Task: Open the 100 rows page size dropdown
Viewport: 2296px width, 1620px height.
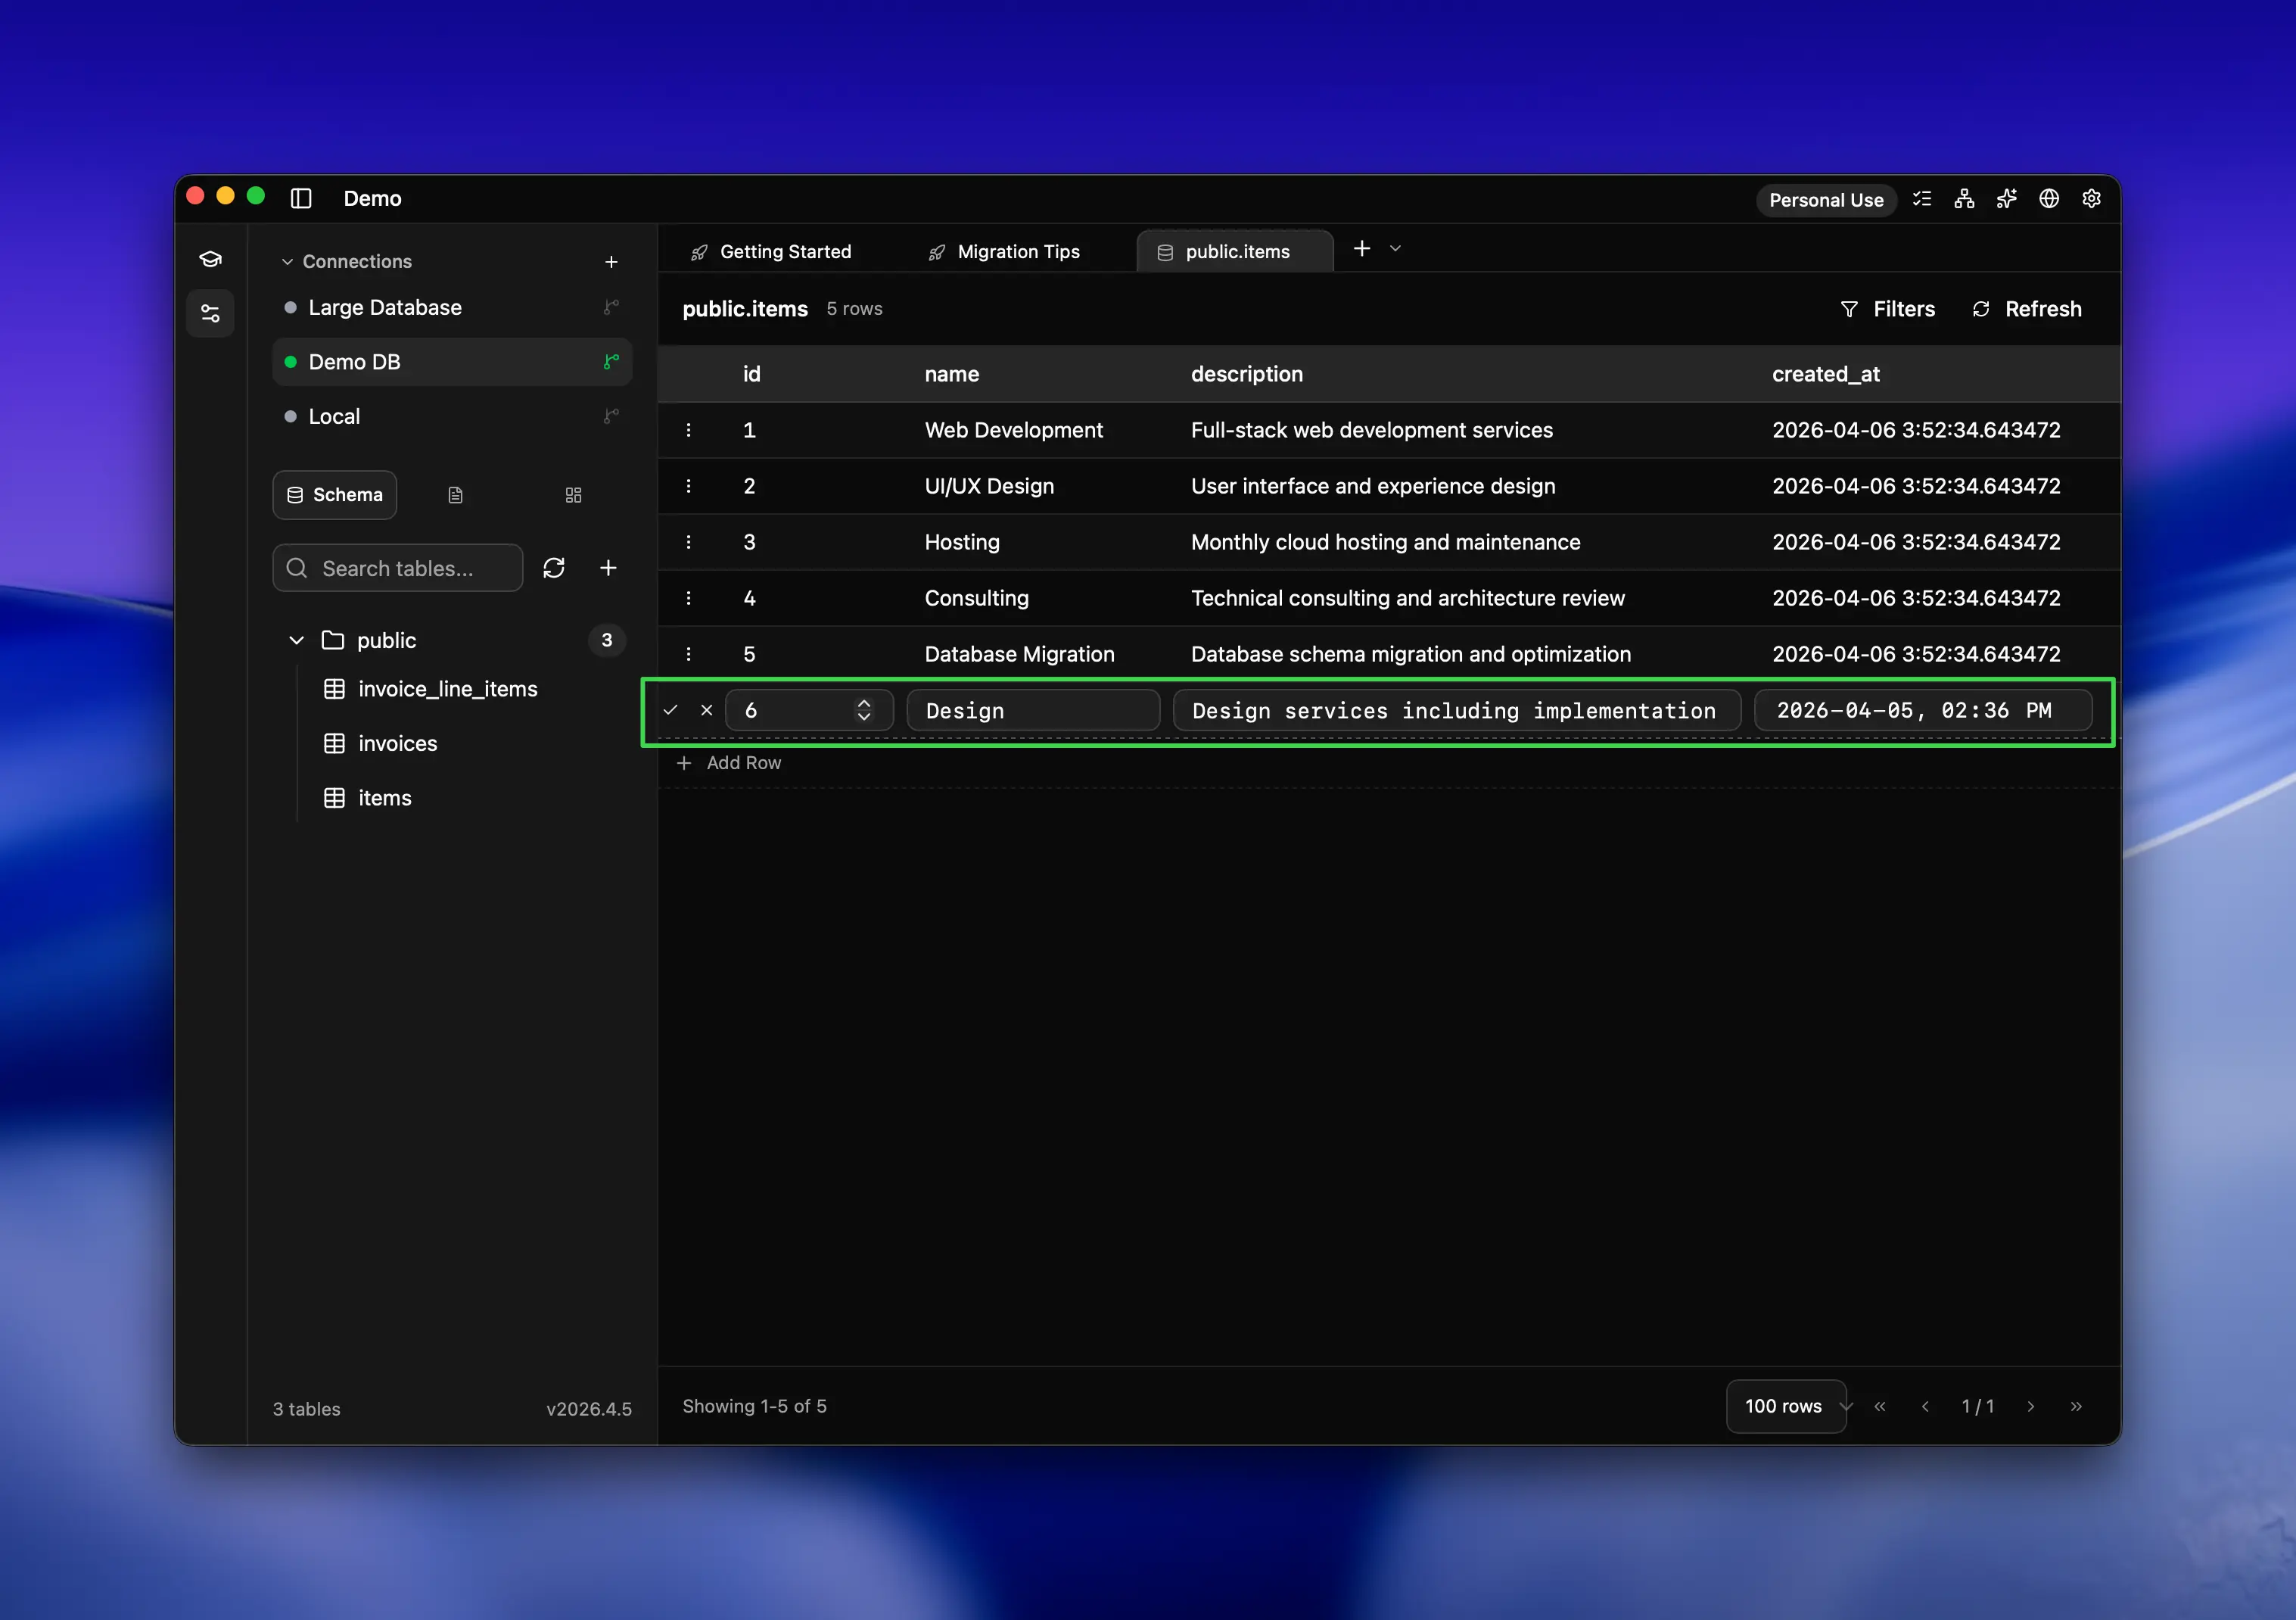Action: coord(1786,1406)
